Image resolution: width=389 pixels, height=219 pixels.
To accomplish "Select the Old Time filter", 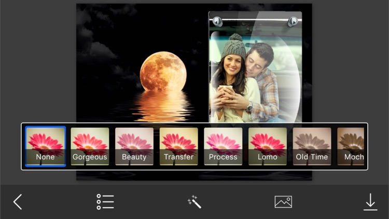I will click(x=312, y=146).
